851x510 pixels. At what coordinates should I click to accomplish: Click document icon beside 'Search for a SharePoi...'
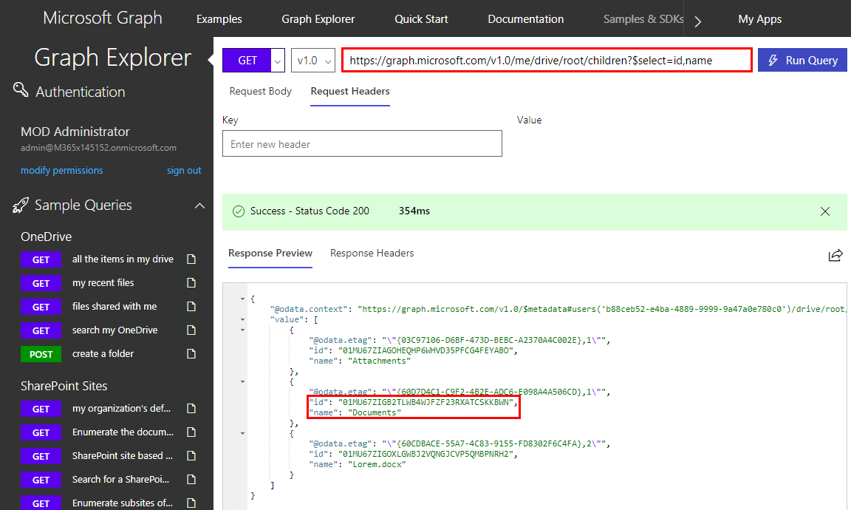tap(191, 480)
